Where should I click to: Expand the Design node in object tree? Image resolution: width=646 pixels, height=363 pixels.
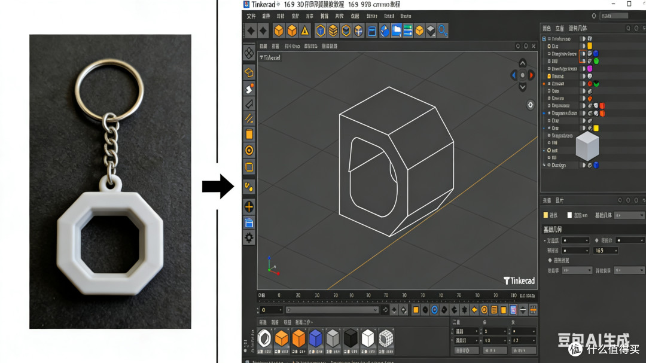point(544,165)
